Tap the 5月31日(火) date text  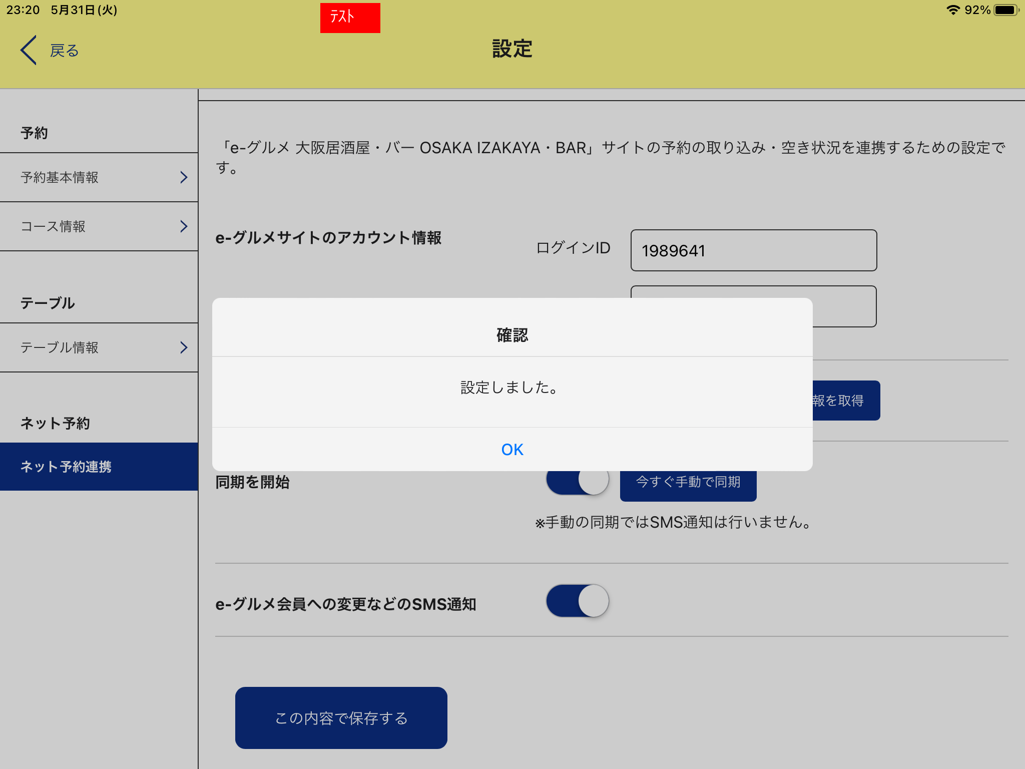pos(84,10)
